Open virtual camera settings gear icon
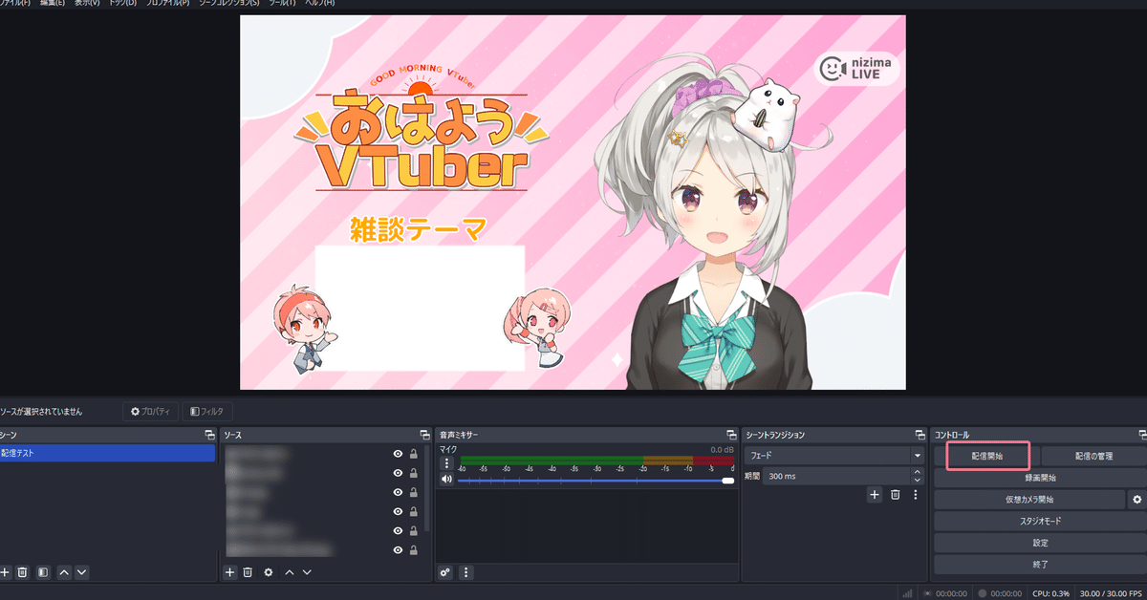 tap(1137, 499)
